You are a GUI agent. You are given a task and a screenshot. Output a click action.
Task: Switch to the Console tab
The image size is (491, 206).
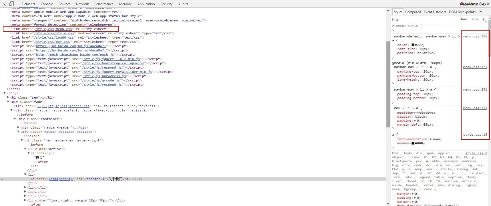(47, 4)
